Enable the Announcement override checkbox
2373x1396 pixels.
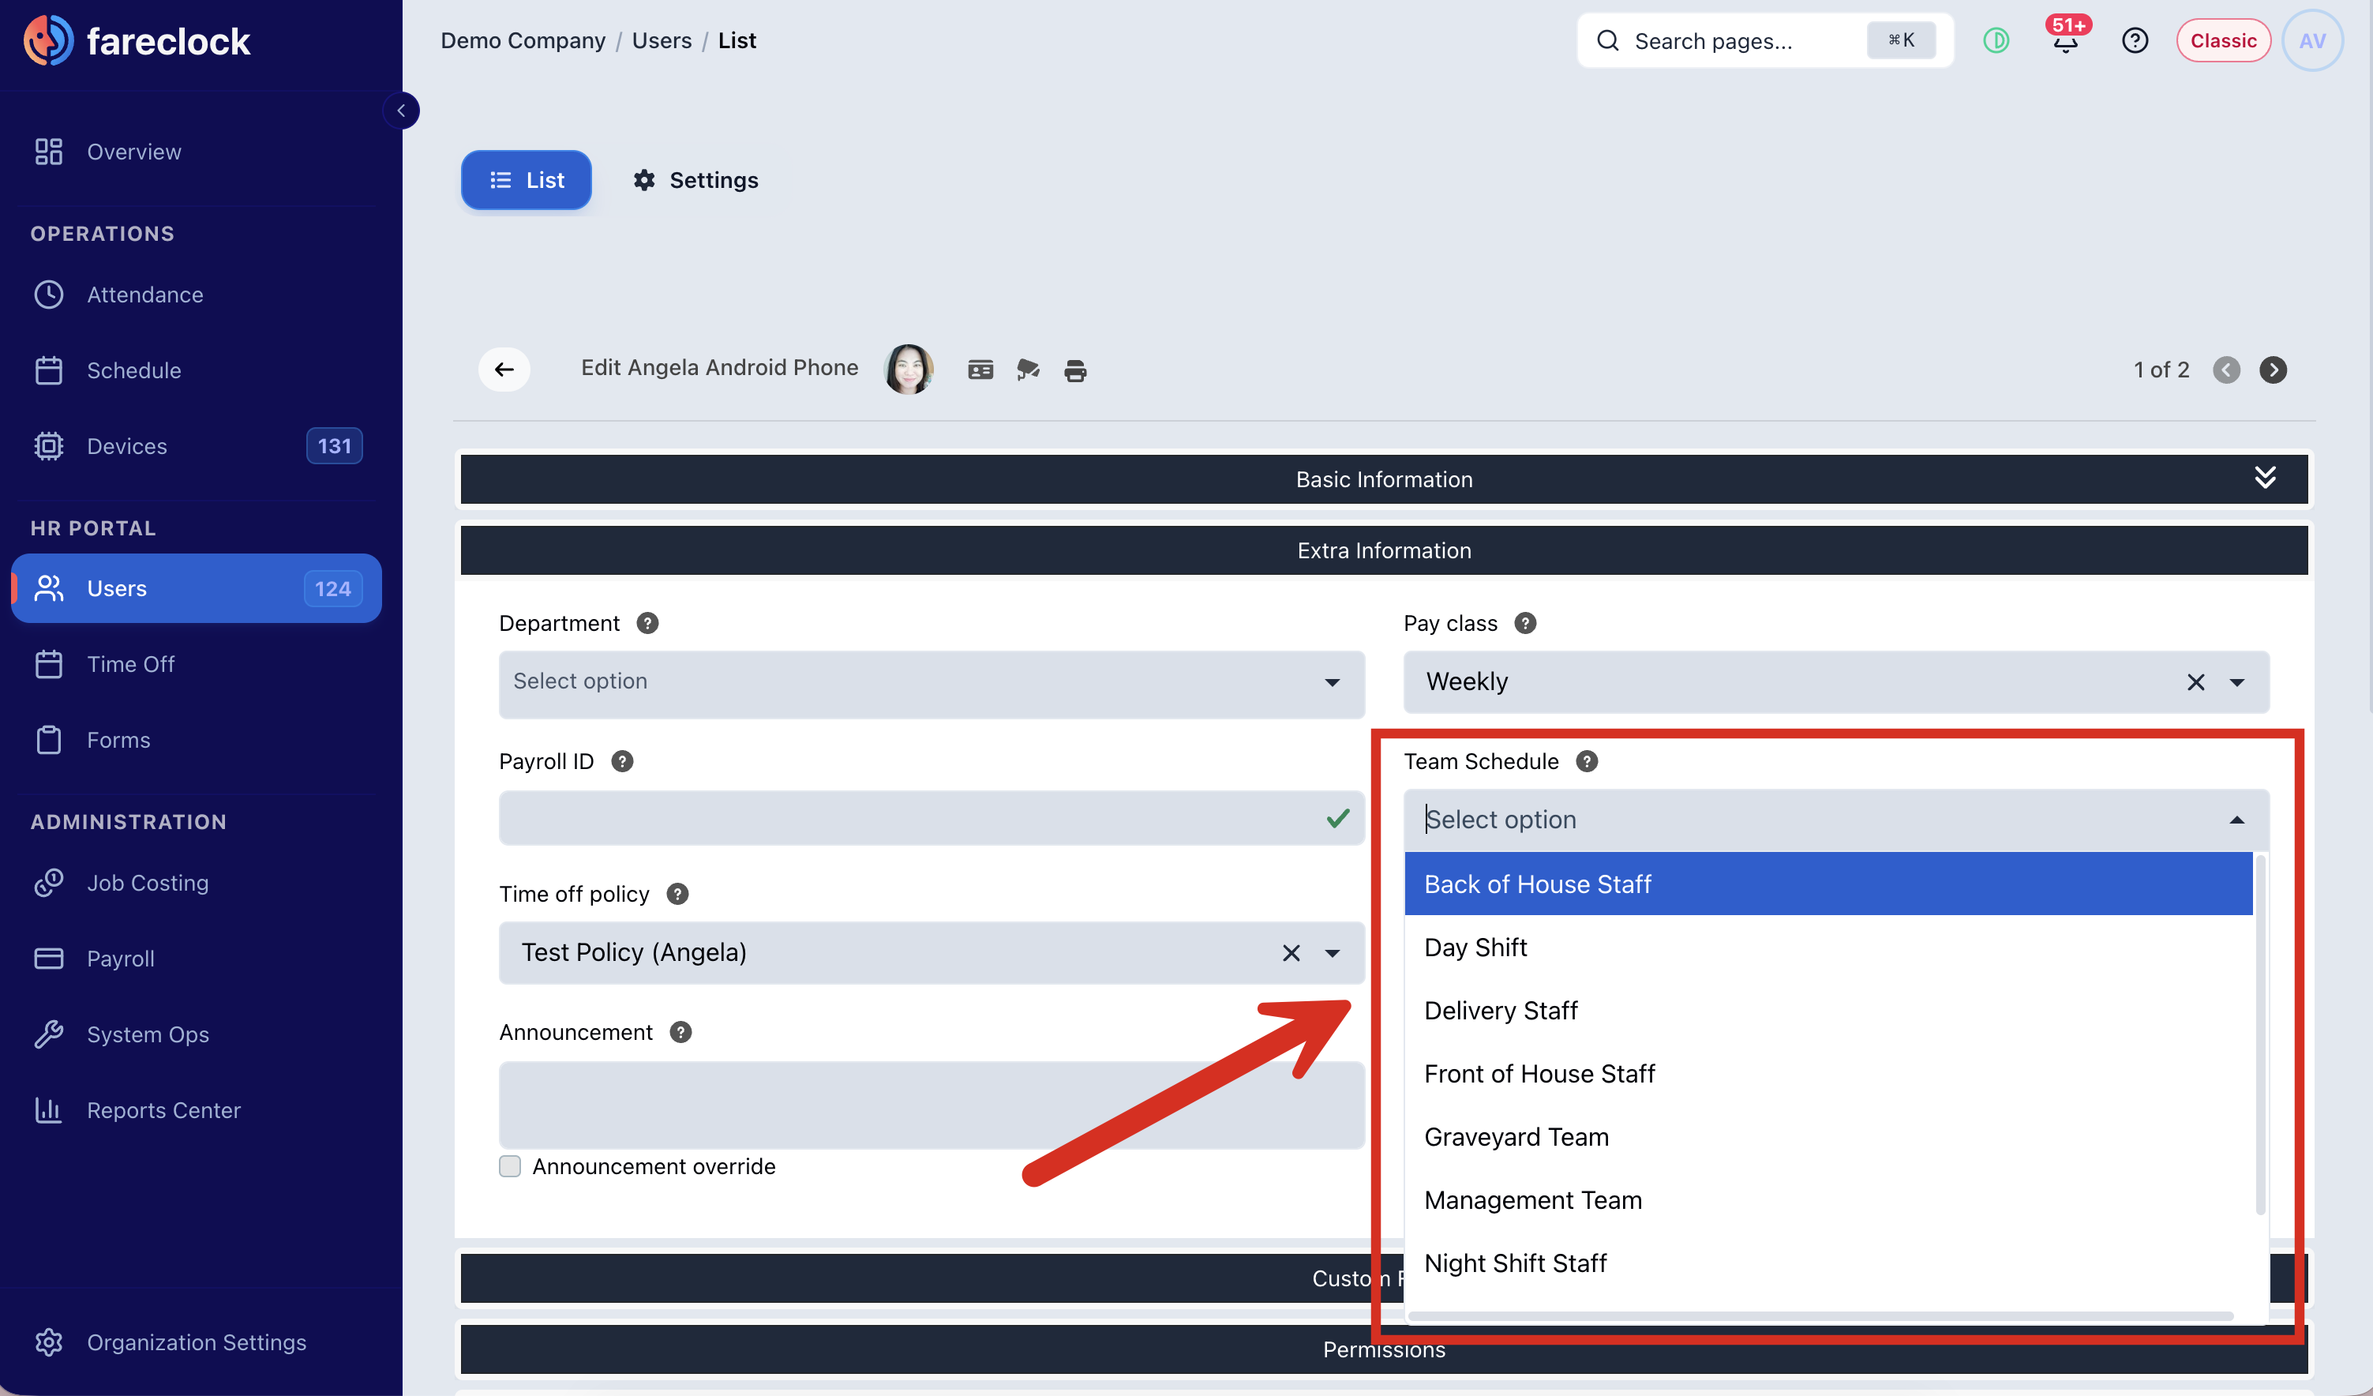pos(509,1166)
